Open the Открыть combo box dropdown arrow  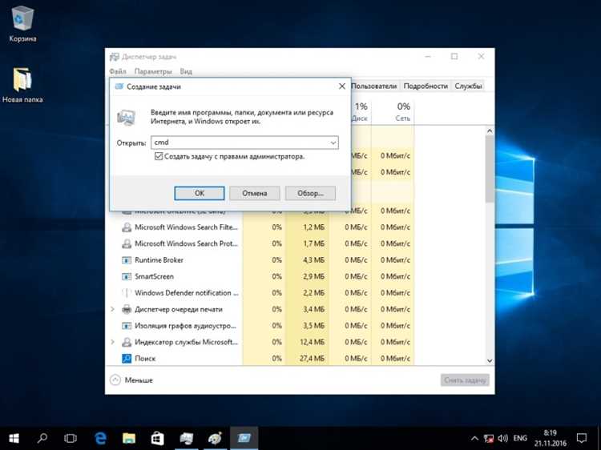pos(333,143)
